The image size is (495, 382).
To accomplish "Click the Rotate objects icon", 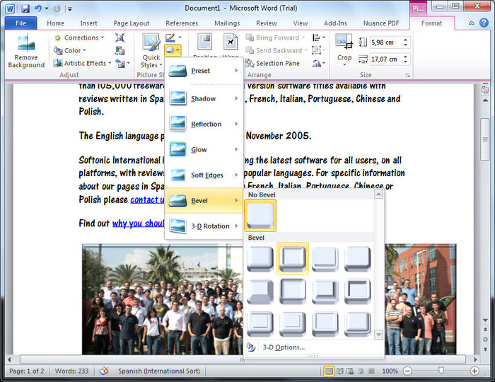I will click(x=318, y=63).
